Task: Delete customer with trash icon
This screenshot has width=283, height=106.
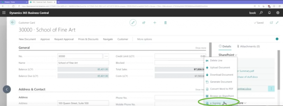Action: 166,23
